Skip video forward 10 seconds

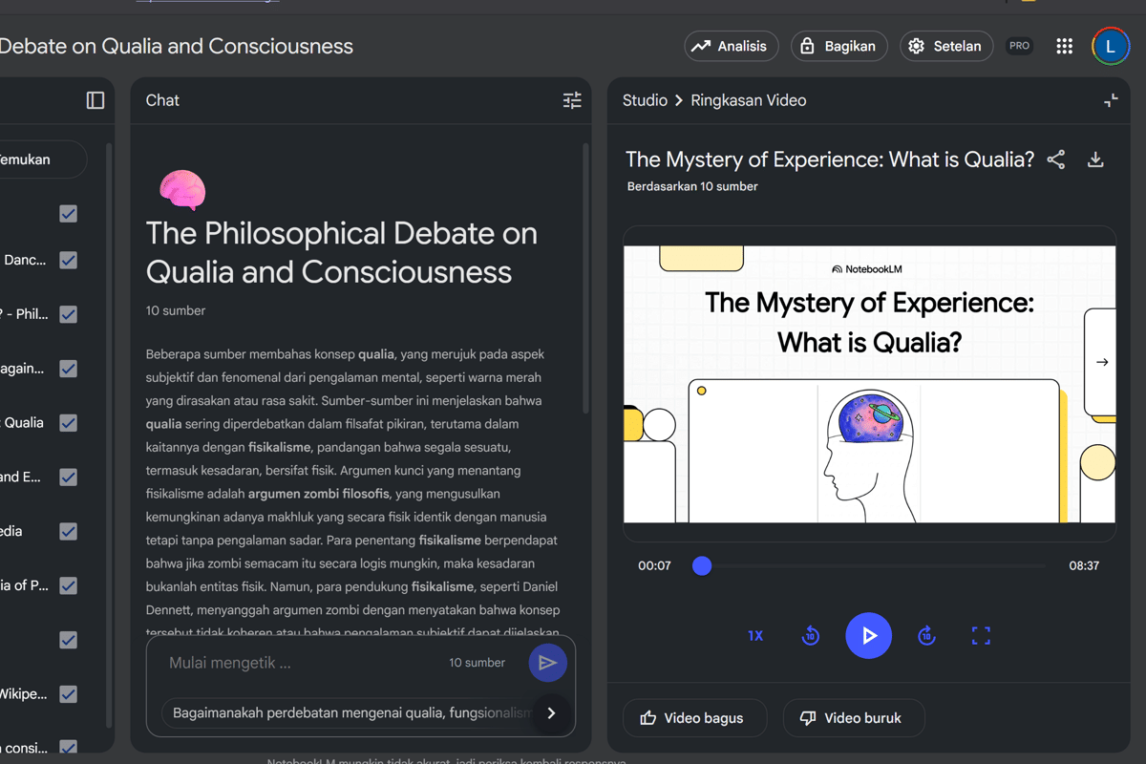(x=926, y=635)
